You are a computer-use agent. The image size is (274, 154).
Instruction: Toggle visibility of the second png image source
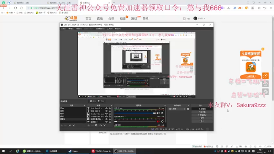(107, 116)
